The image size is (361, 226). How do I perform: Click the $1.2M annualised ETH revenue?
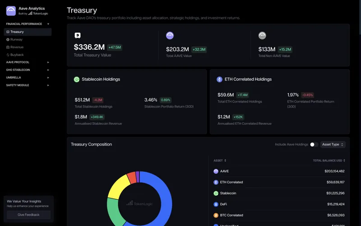[224, 117]
